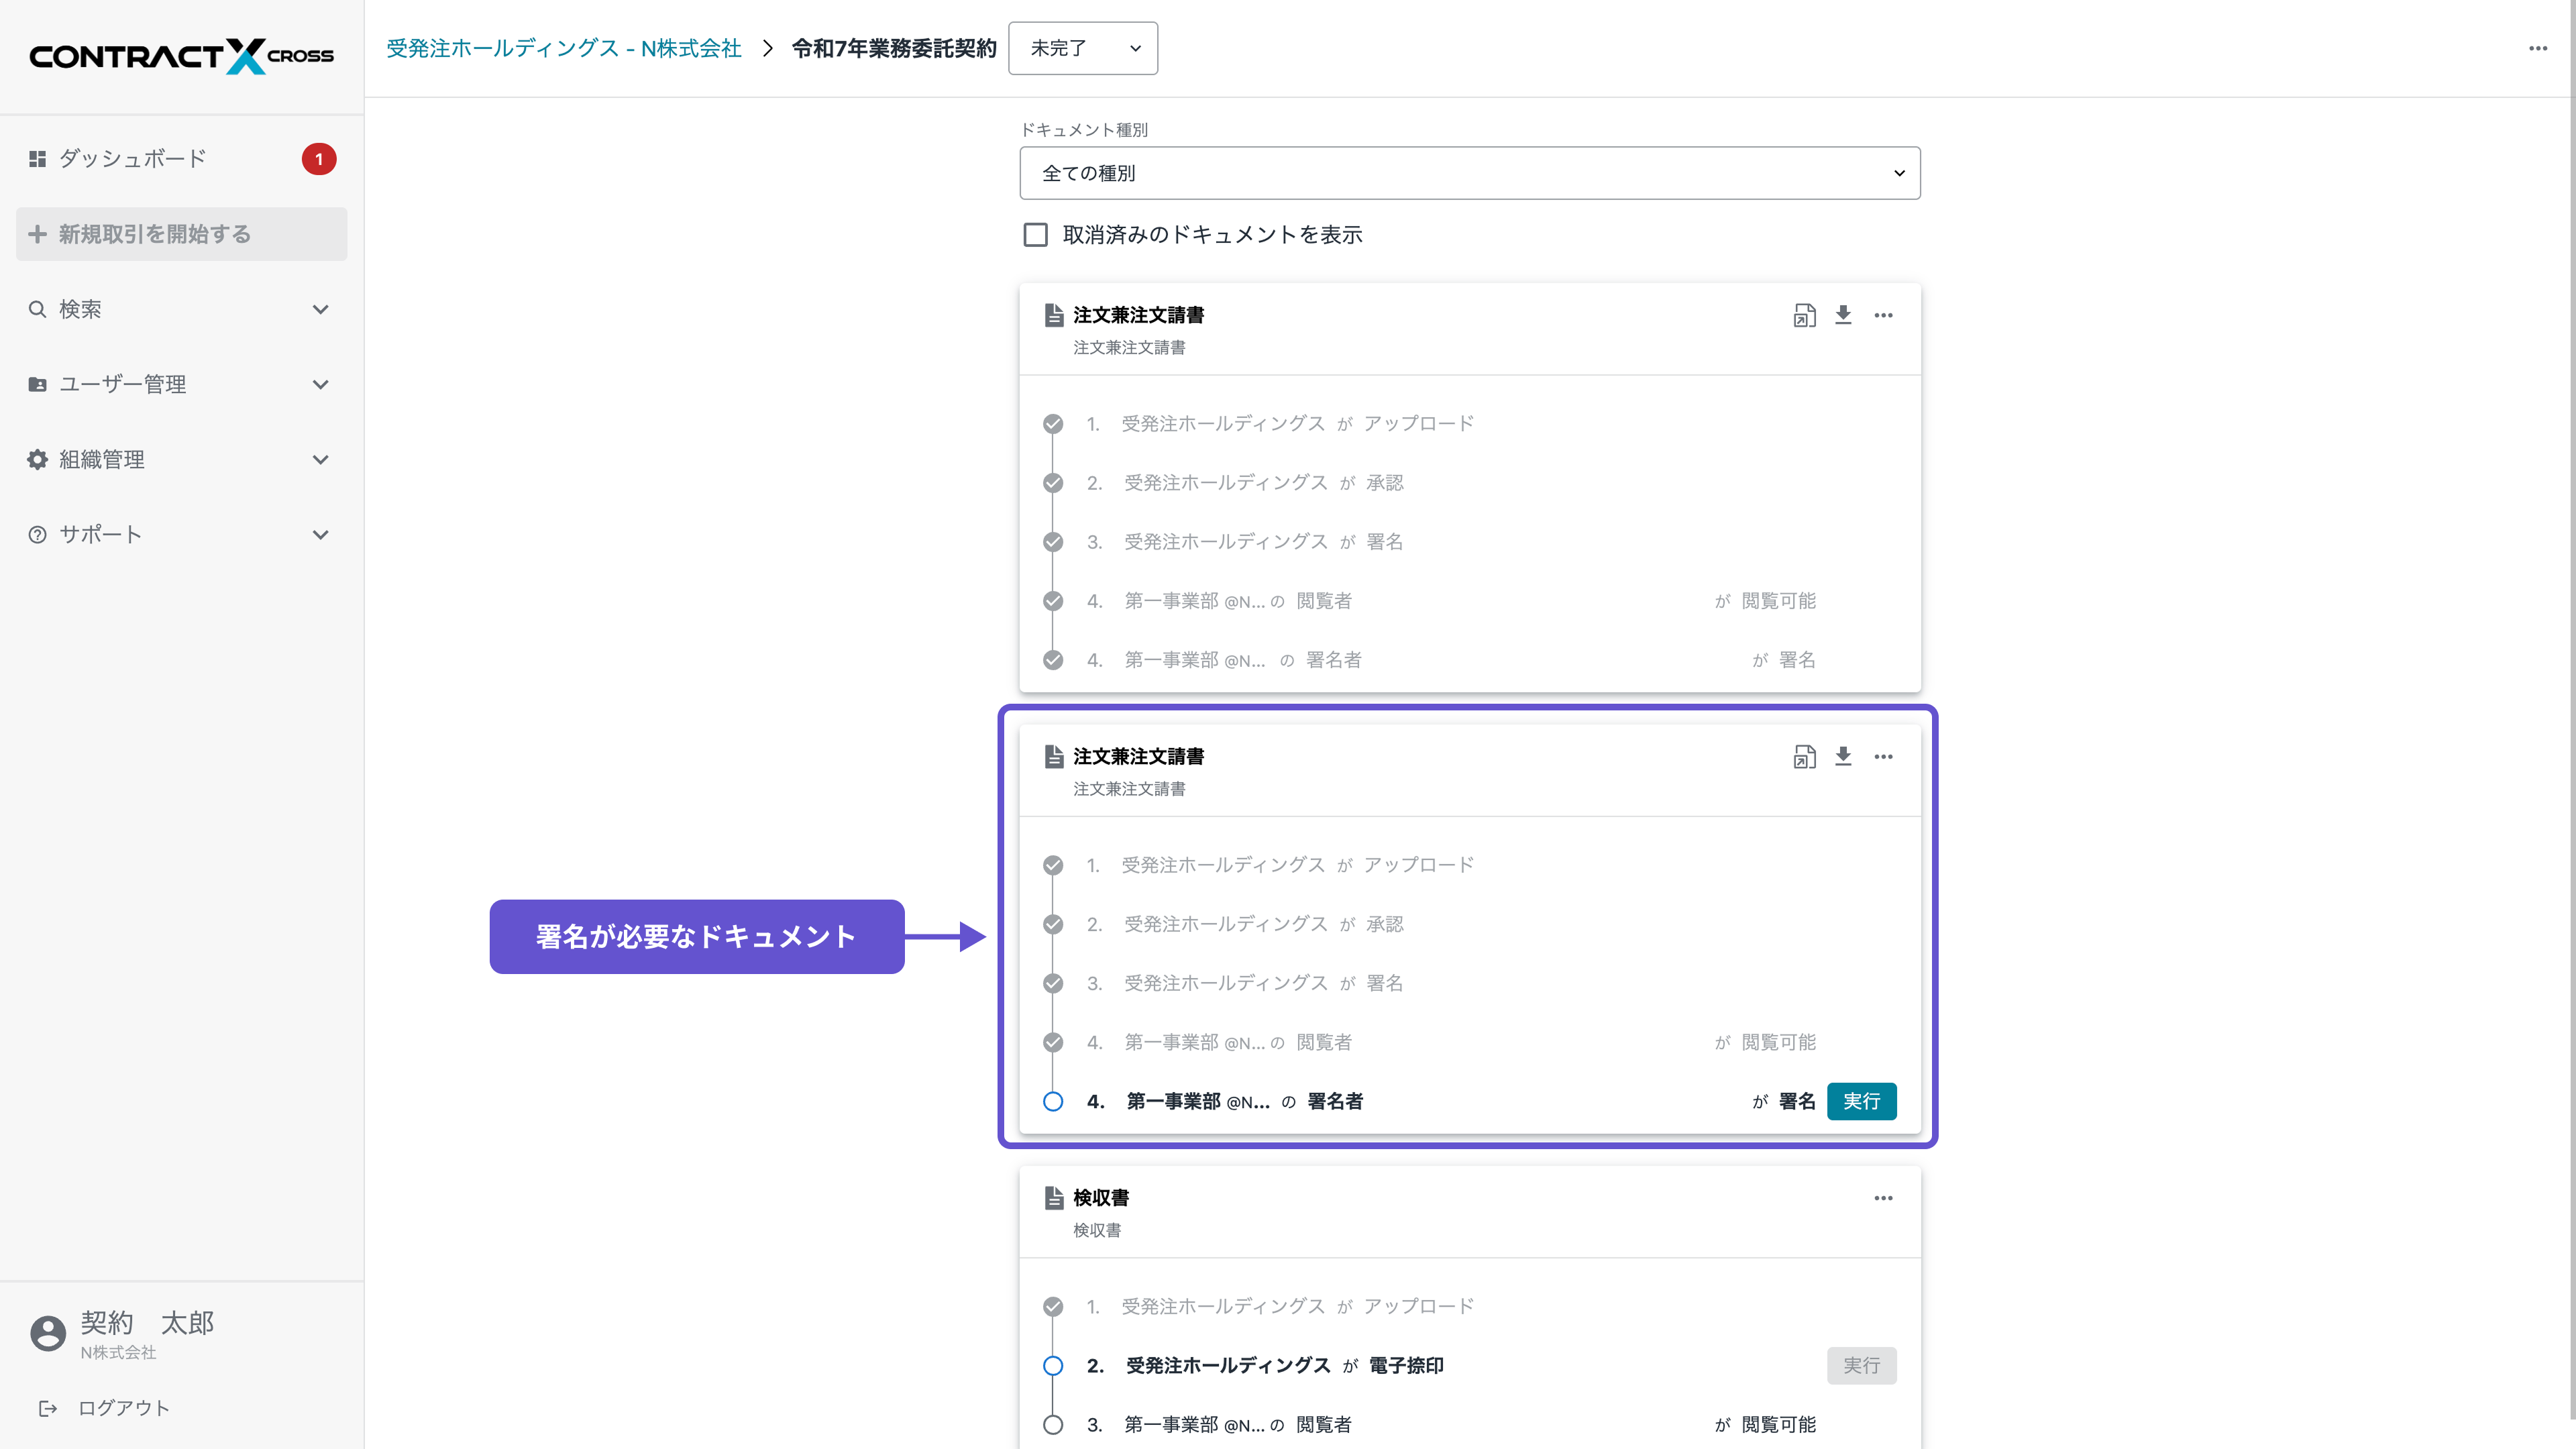Open the 未完了 status dropdown
Screen dimensions: 2576x1449
point(1082,48)
